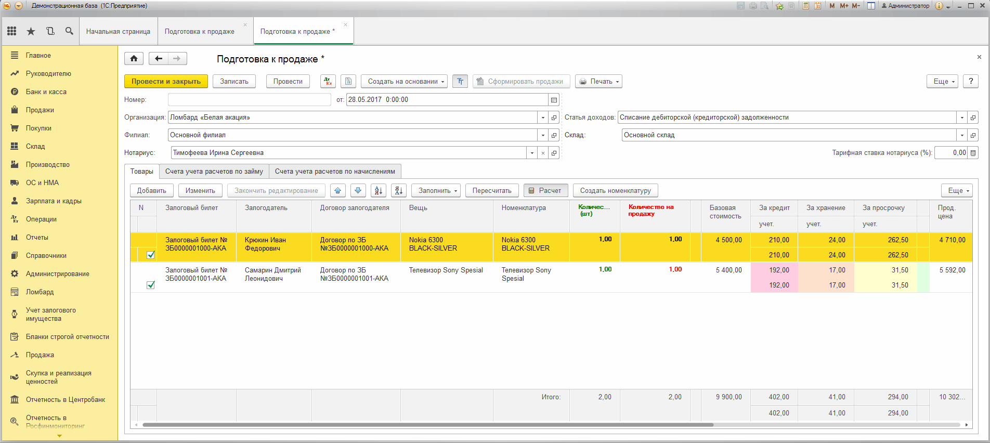
Task: Open the Печать dropdown
Action: (x=598, y=82)
